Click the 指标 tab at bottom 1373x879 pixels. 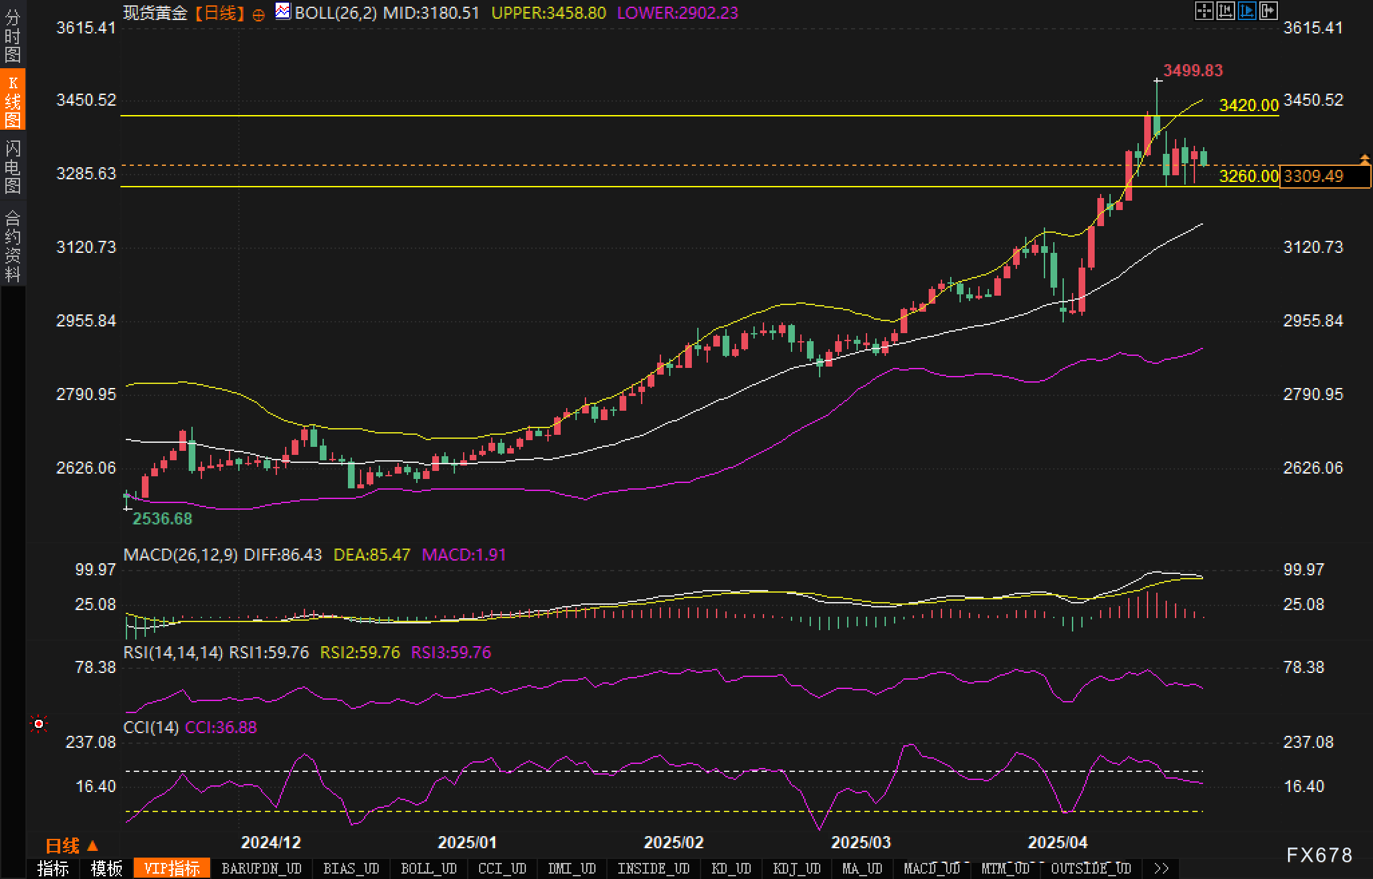(x=53, y=868)
